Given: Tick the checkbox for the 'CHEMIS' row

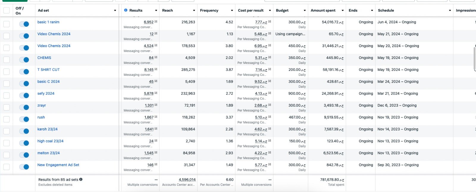Looking at the screenshot, I should point(6,60).
